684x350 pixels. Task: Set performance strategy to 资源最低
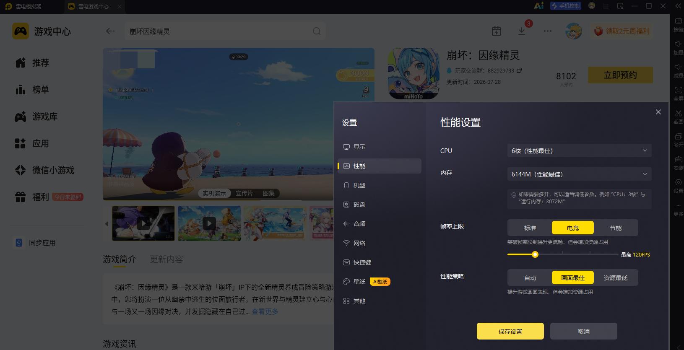click(x=616, y=277)
